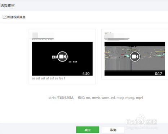Image resolution: width=168 pixels, height=134 pixels.
Task: Play the 0:17 video via camera icon
Action: 135,56
